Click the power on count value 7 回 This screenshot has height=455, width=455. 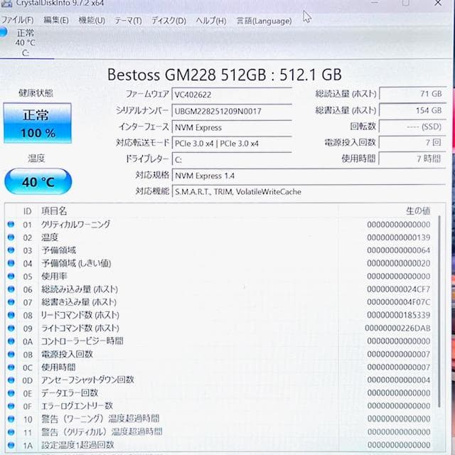pyautogui.click(x=412, y=142)
